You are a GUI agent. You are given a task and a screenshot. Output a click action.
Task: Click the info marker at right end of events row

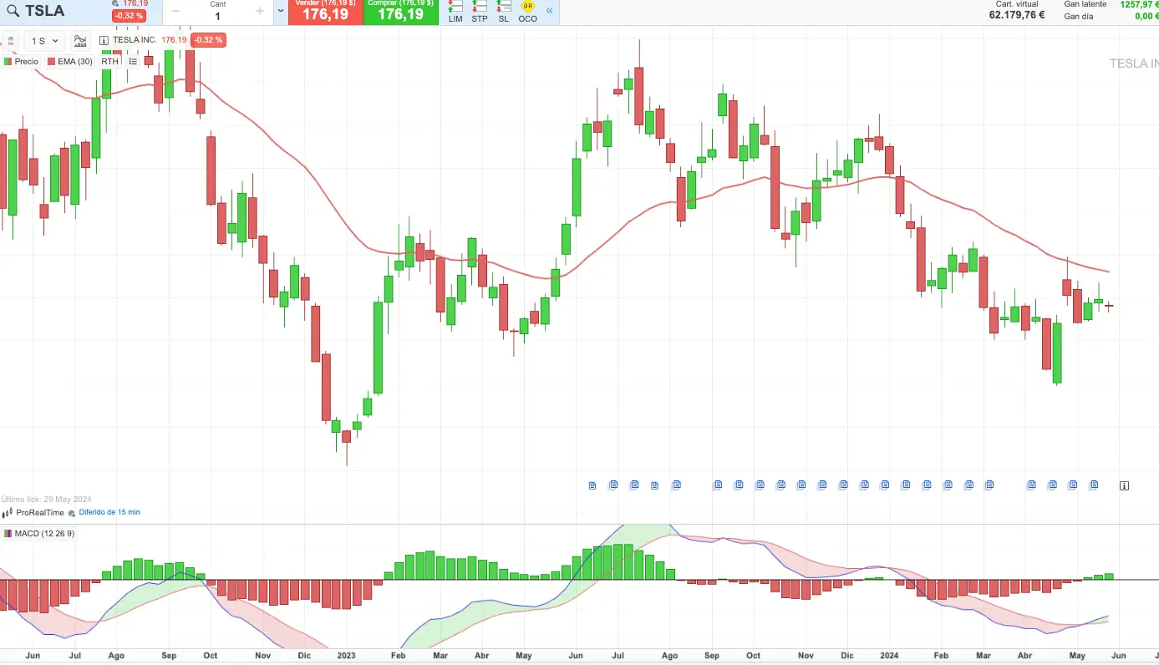[1124, 485]
